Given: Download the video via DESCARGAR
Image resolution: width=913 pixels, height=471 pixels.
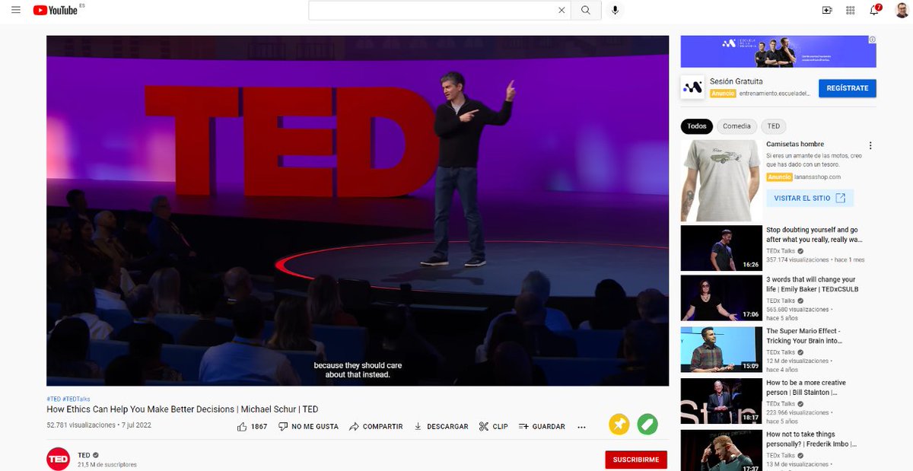Looking at the screenshot, I should pos(441,427).
